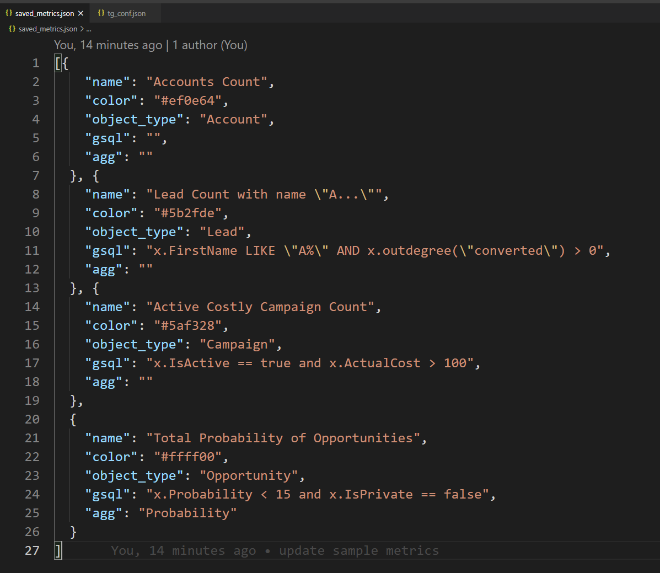This screenshot has height=573, width=660.
Task: Click the opening "[{" on line 1
Action: pos(61,63)
